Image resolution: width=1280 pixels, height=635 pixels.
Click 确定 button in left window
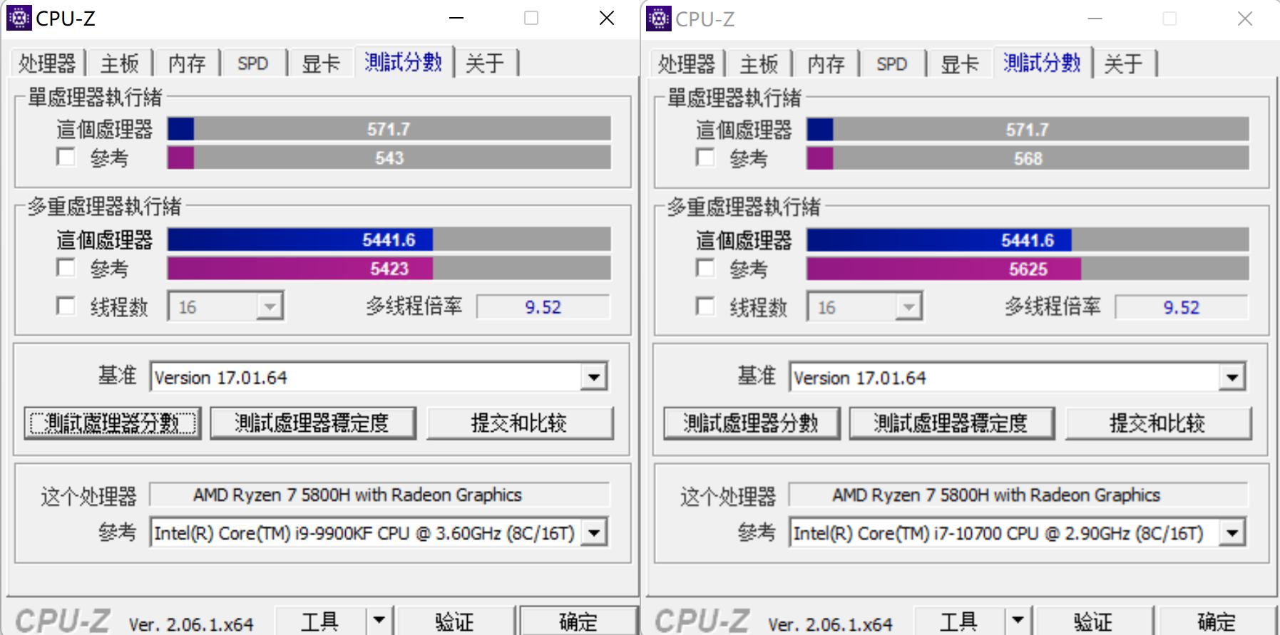pos(578,621)
